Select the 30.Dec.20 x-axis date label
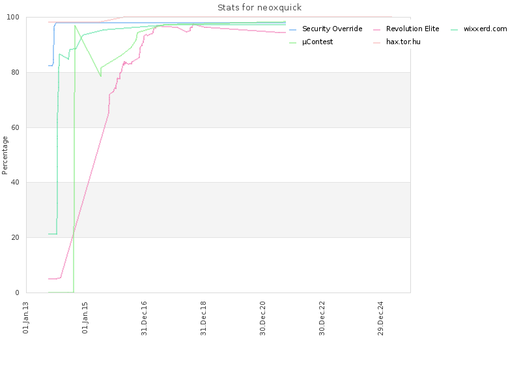This screenshot has width=521, height=390. tap(263, 318)
